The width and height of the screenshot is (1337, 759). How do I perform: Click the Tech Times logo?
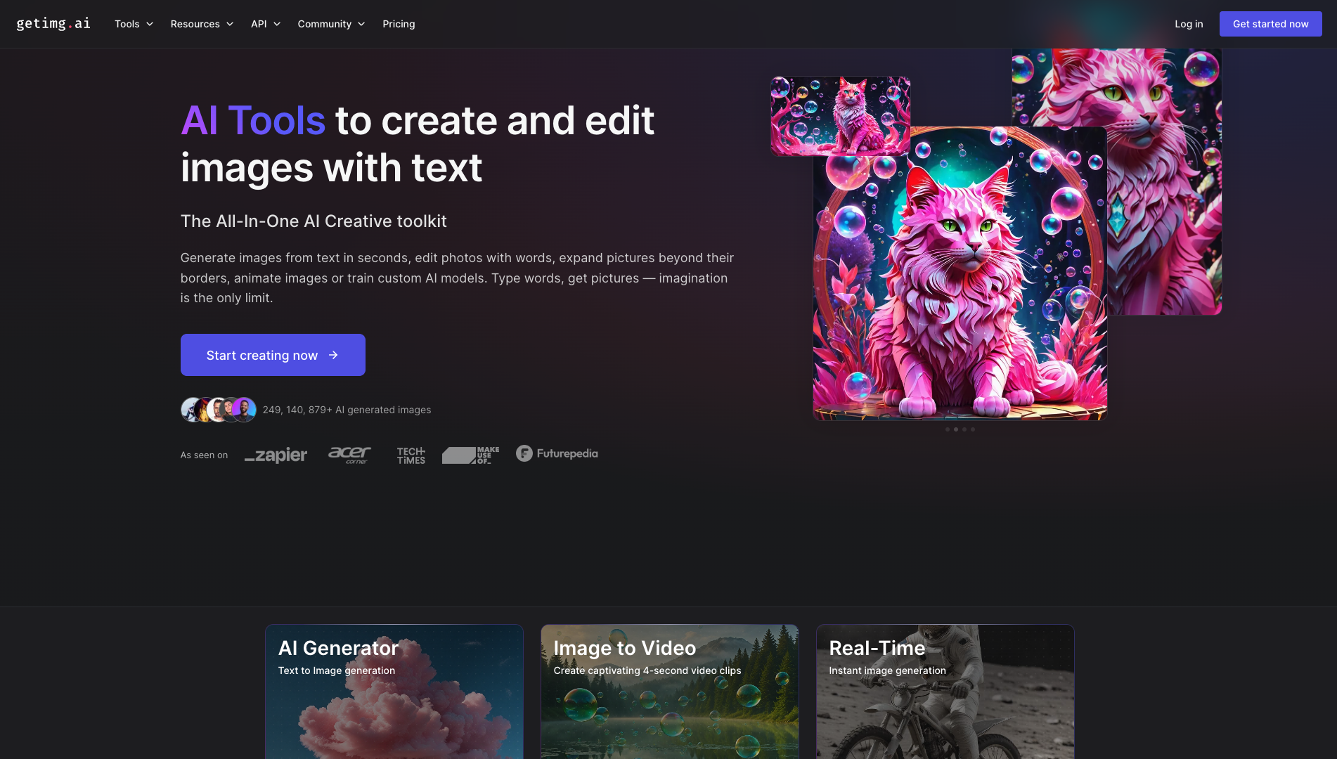[411, 455]
